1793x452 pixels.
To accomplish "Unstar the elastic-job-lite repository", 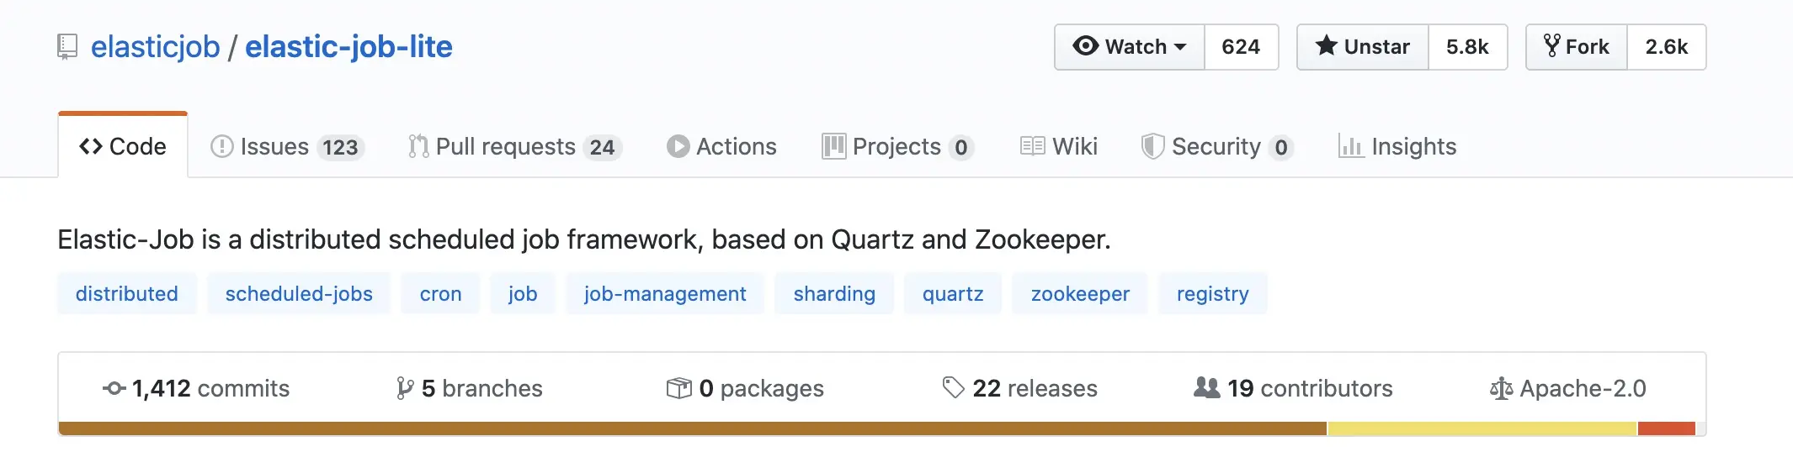I will click(1363, 47).
